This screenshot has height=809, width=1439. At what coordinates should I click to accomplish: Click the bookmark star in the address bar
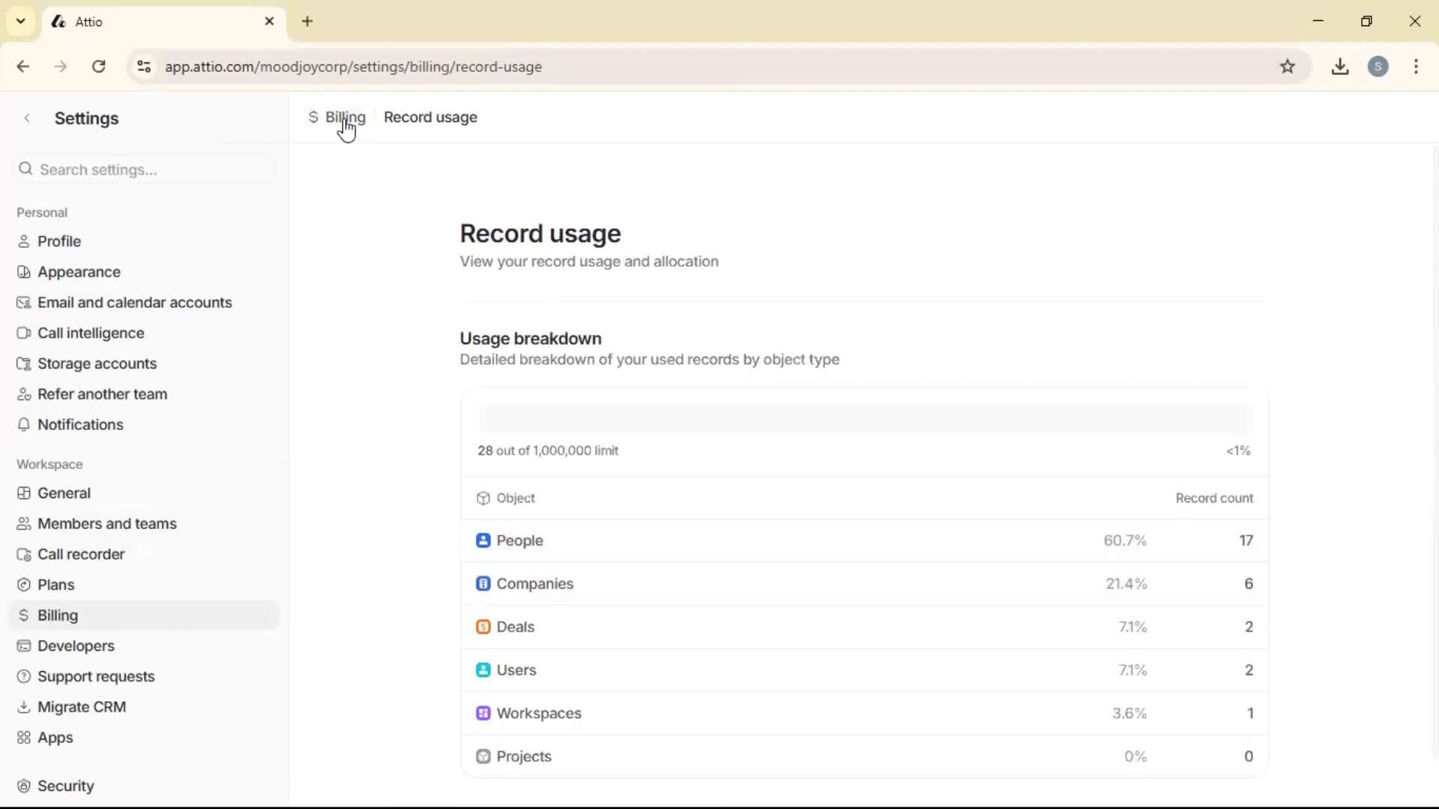(1288, 67)
